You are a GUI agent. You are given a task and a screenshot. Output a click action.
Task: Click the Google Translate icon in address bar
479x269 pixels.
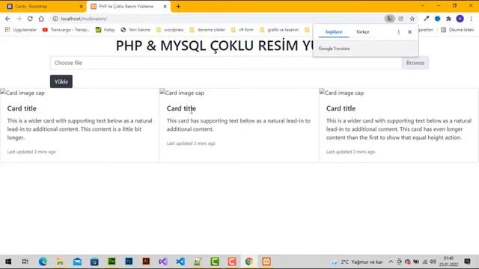pos(389,19)
